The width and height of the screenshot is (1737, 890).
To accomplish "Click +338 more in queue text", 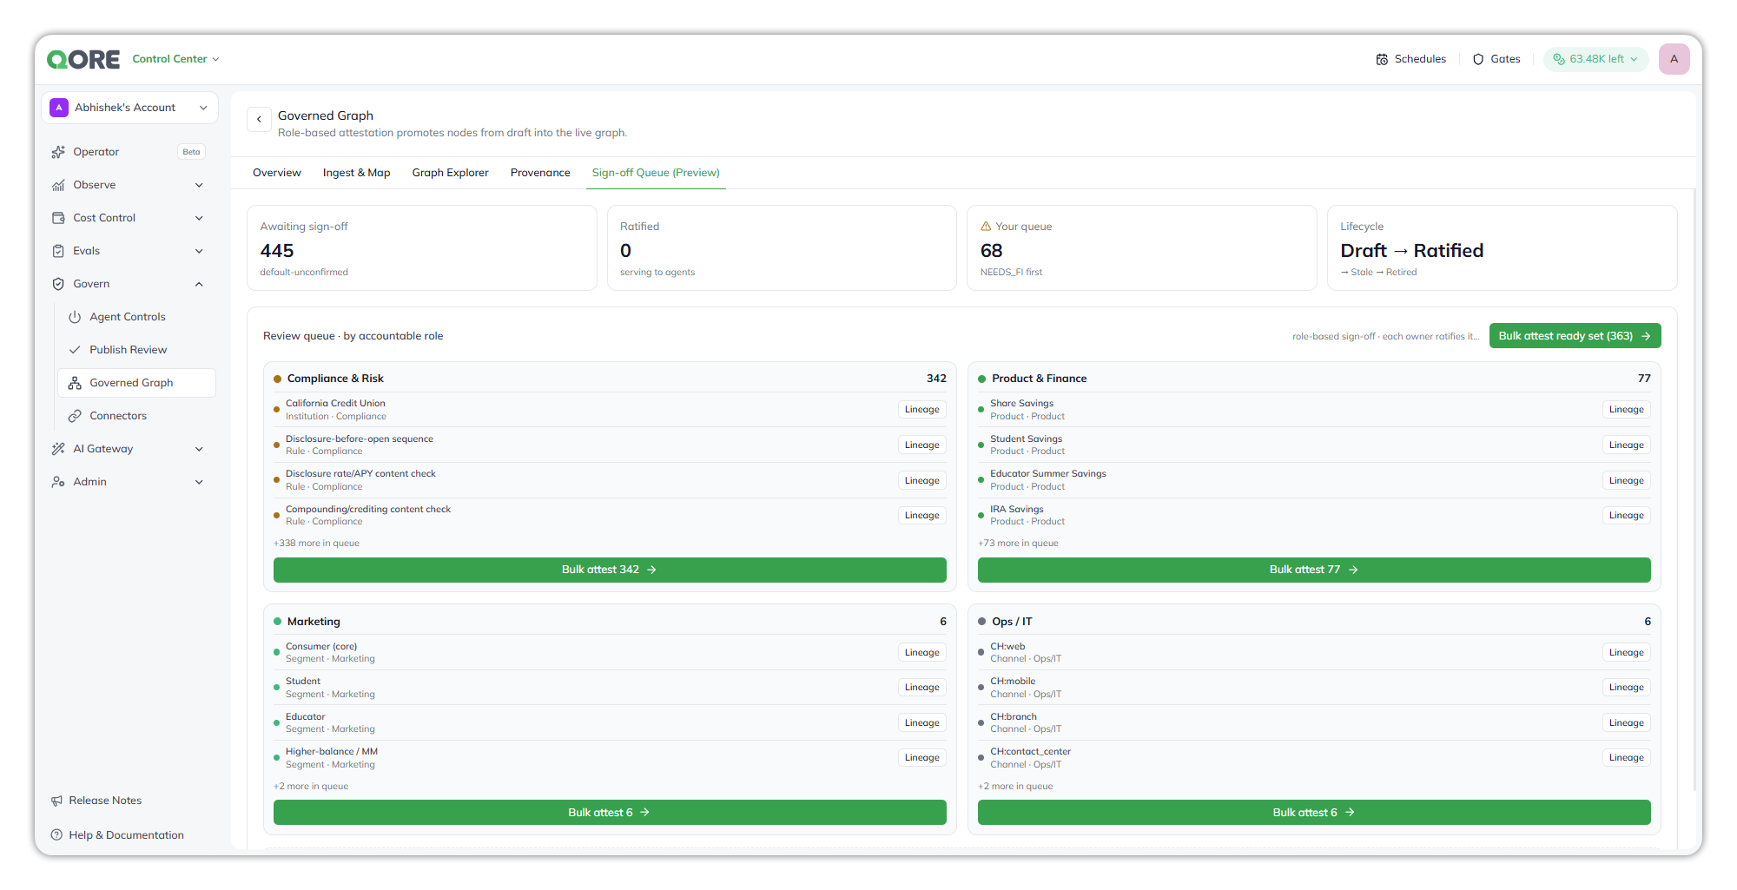I will (x=316, y=544).
